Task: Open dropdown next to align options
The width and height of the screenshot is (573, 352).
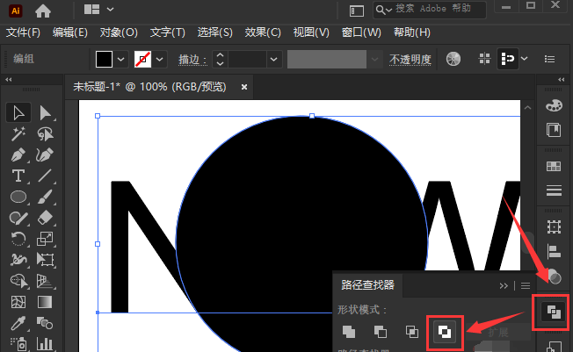Action: pyautogui.click(x=525, y=59)
